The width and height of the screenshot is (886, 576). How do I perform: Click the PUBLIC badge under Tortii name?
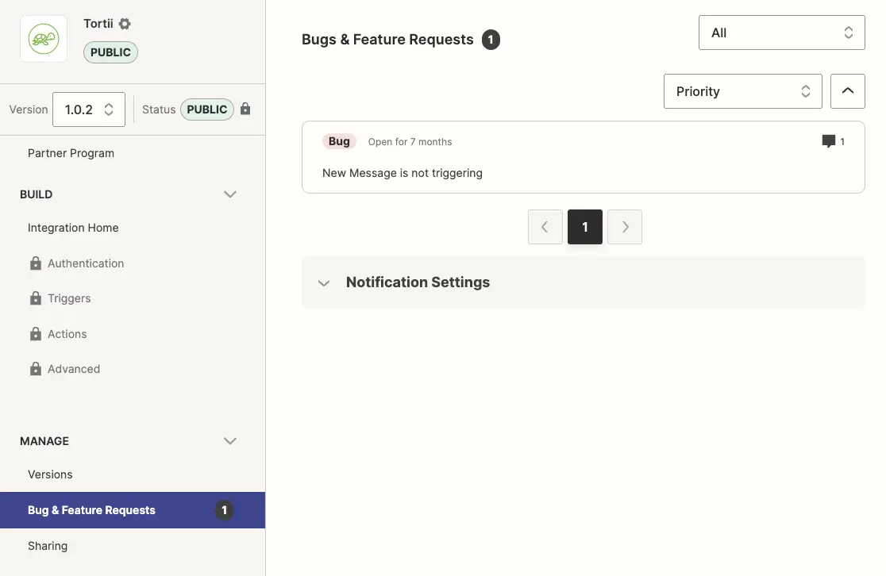pos(111,52)
